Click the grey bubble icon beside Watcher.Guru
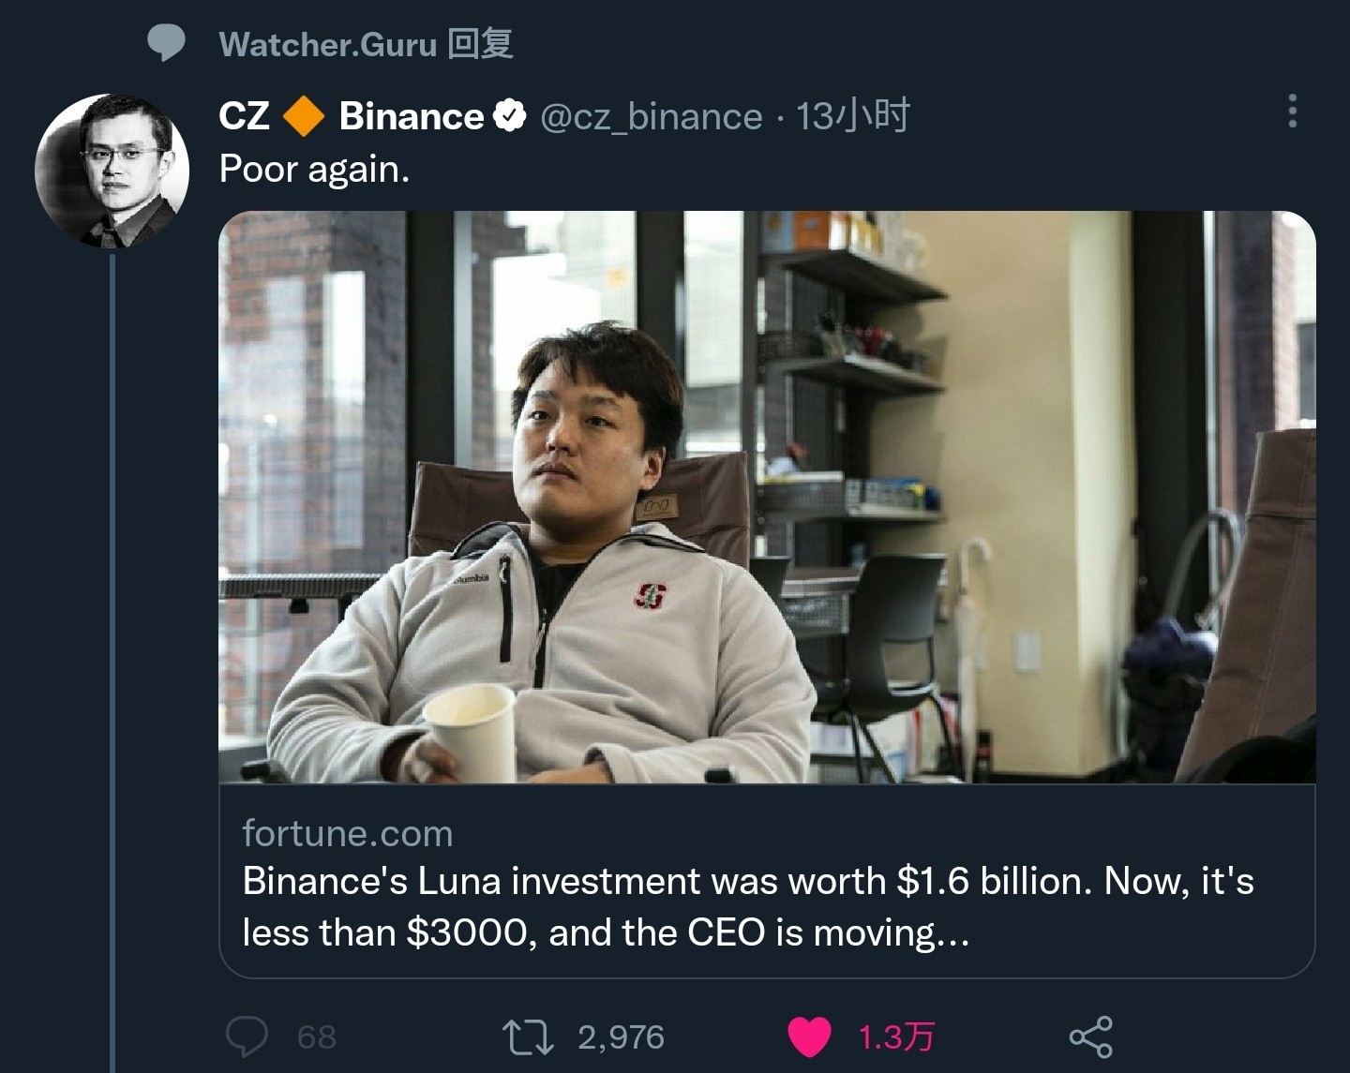The height and width of the screenshot is (1073, 1350). click(x=167, y=43)
